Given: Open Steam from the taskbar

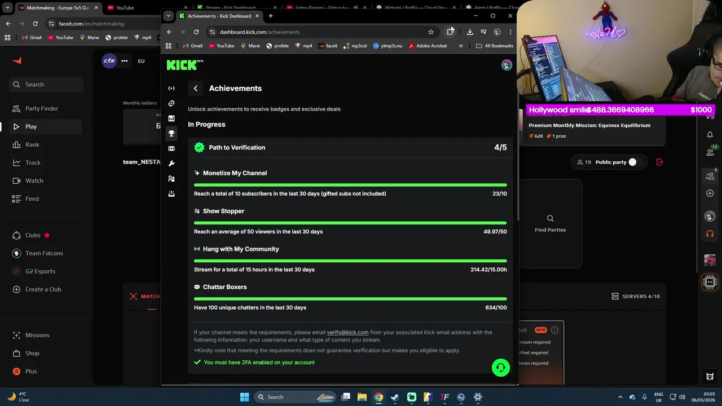Looking at the screenshot, I should [395, 397].
